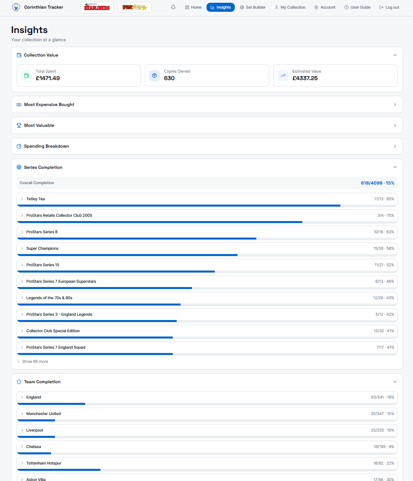The image size is (413, 481).
Task: Expand the Liverpool team row
Action: coord(207,430)
